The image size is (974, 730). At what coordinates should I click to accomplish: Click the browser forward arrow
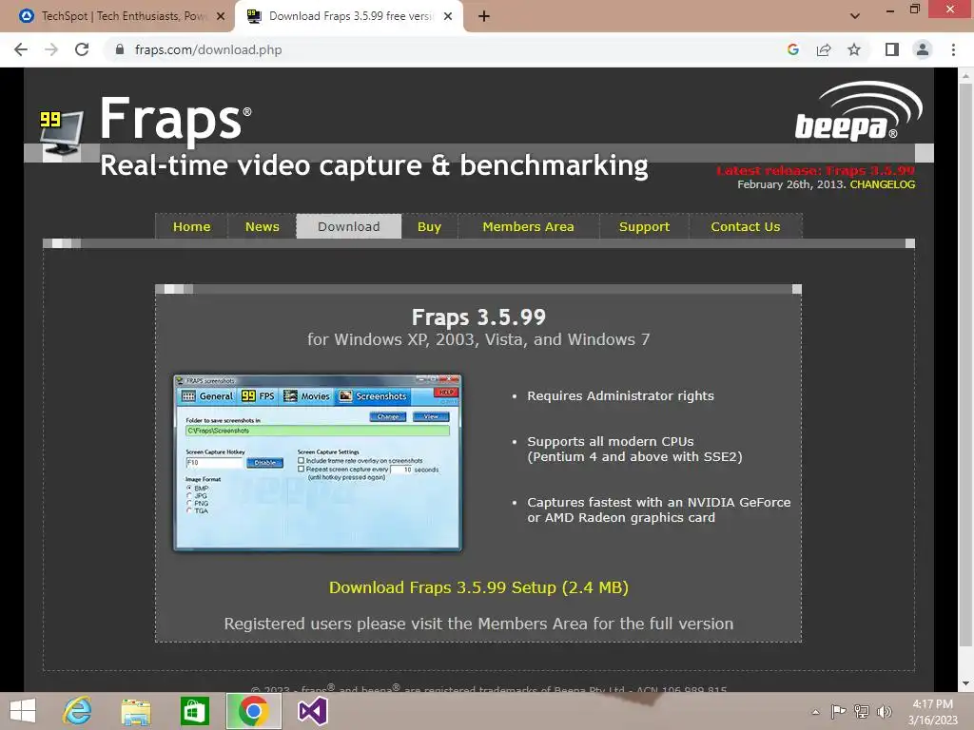point(51,49)
